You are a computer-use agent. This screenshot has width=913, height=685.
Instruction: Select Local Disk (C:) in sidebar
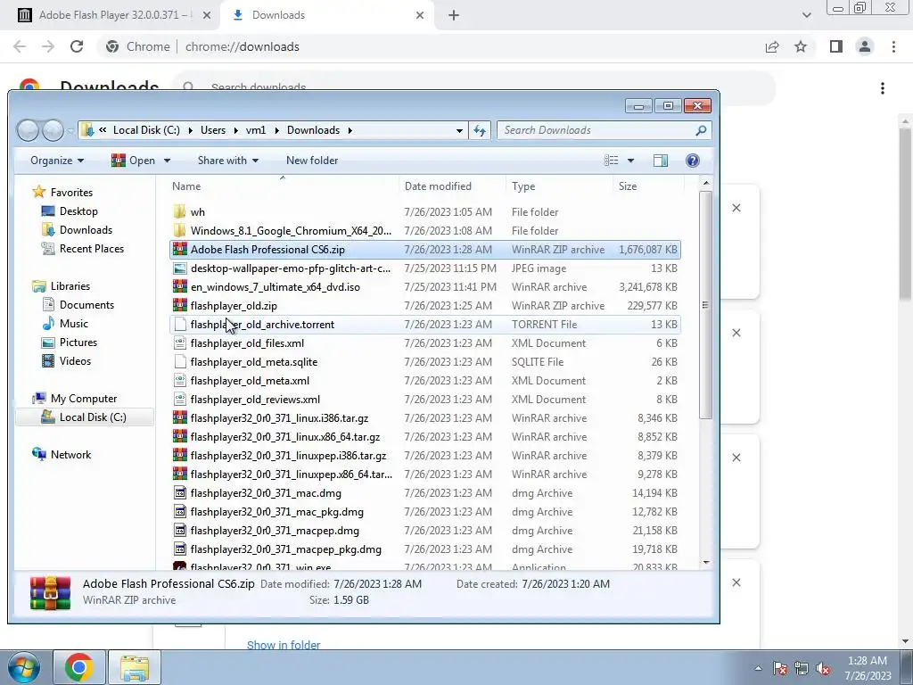click(85, 417)
